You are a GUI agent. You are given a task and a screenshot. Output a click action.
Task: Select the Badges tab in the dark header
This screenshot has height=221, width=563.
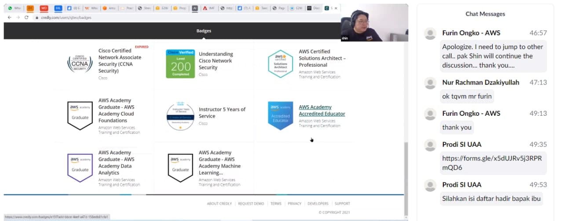click(x=204, y=31)
